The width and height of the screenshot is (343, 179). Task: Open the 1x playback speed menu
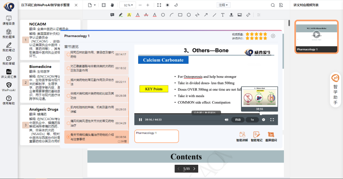coord(252,120)
